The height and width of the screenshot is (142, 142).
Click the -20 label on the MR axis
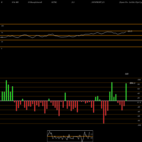(x=139, y=107)
